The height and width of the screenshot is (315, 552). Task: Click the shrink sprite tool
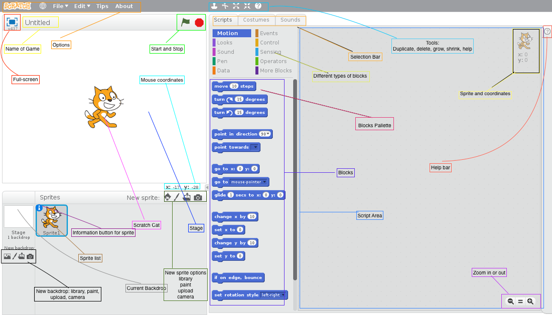247,6
